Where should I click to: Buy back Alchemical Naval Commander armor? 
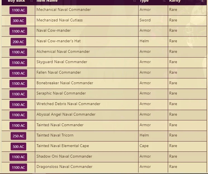pos(18,52)
